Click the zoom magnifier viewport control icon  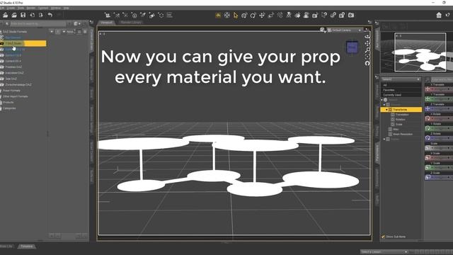(367, 50)
